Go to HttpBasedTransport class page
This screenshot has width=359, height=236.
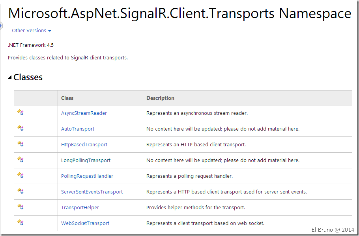pos(84,145)
